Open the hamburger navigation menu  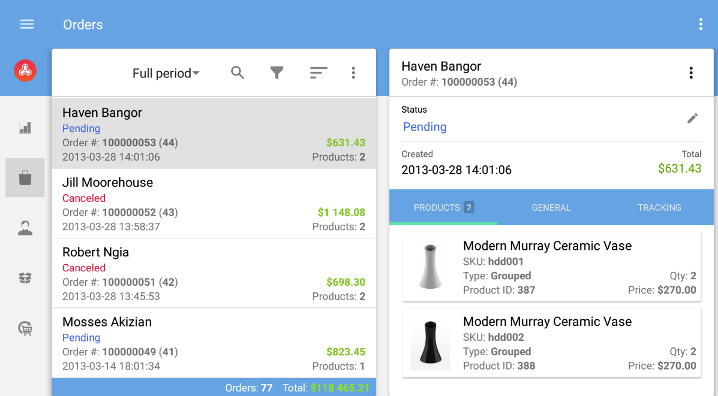coord(27,24)
